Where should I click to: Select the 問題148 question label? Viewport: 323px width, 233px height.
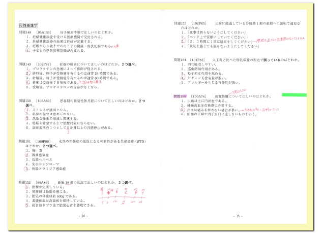tap(25, 33)
